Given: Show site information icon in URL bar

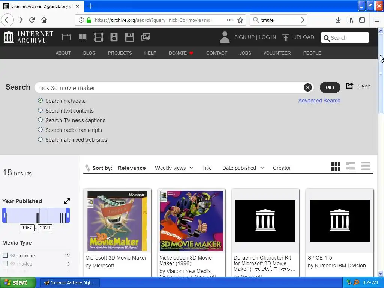Looking at the screenshot, I should click(81, 20).
